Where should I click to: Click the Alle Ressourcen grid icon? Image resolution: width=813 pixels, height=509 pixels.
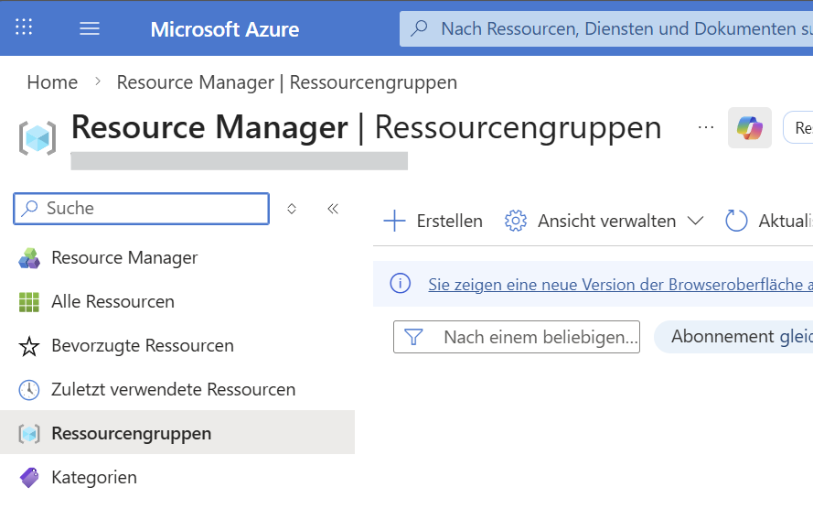pos(29,302)
